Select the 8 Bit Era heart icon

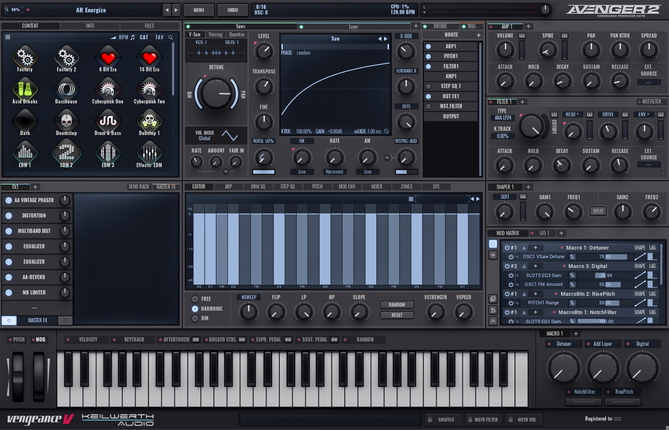click(x=108, y=57)
